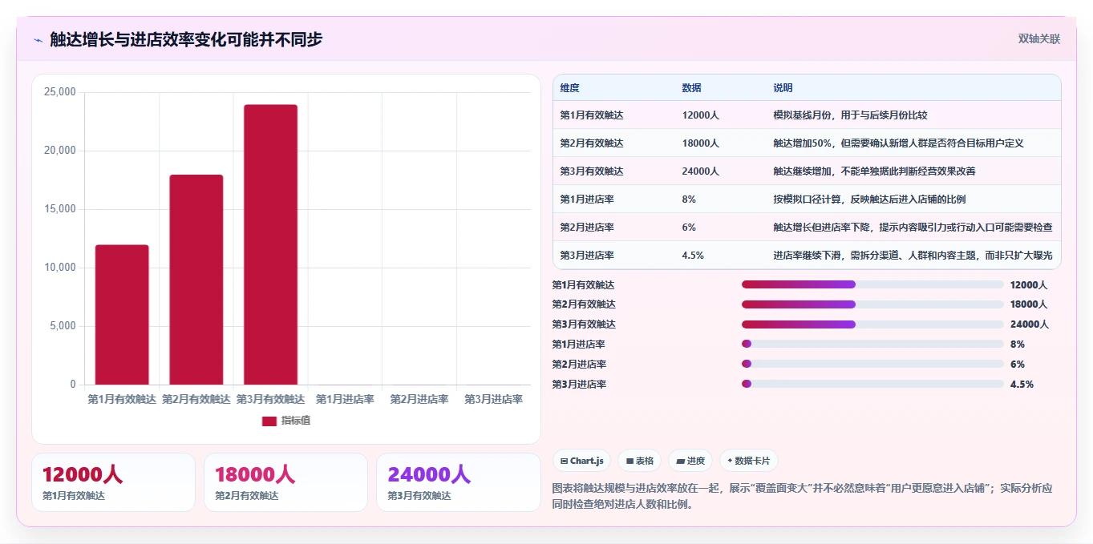Click the 第3月有效触达 chart bar
The height and width of the screenshot is (544, 1093).
pyautogui.click(x=270, y=244)
